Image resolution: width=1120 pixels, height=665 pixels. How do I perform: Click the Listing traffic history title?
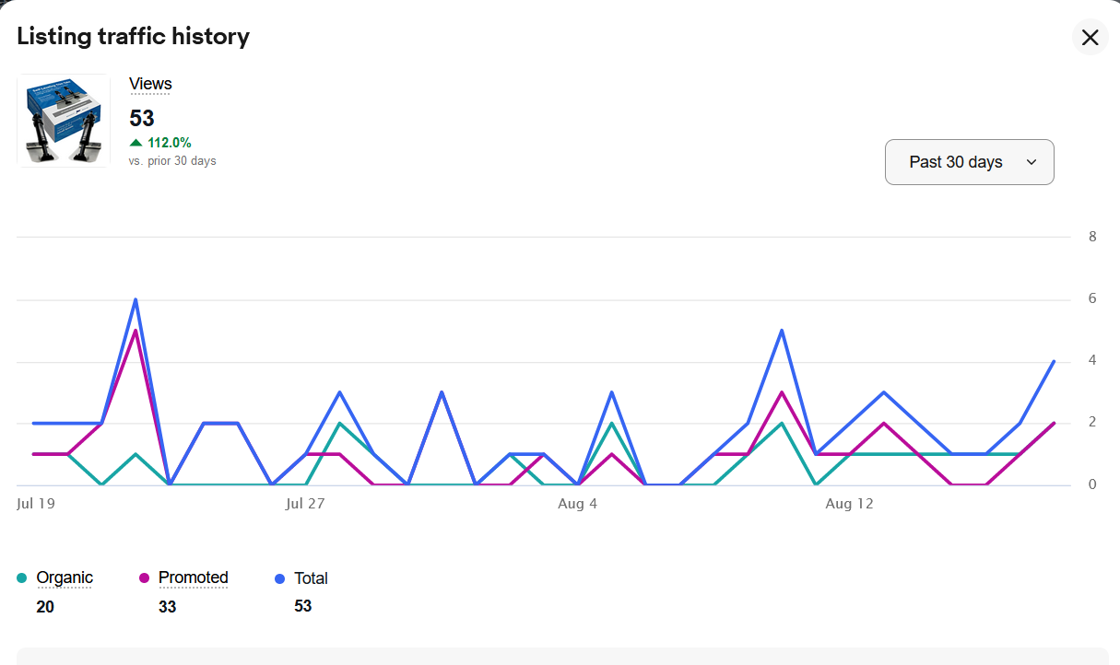click(x=134, y=36)
